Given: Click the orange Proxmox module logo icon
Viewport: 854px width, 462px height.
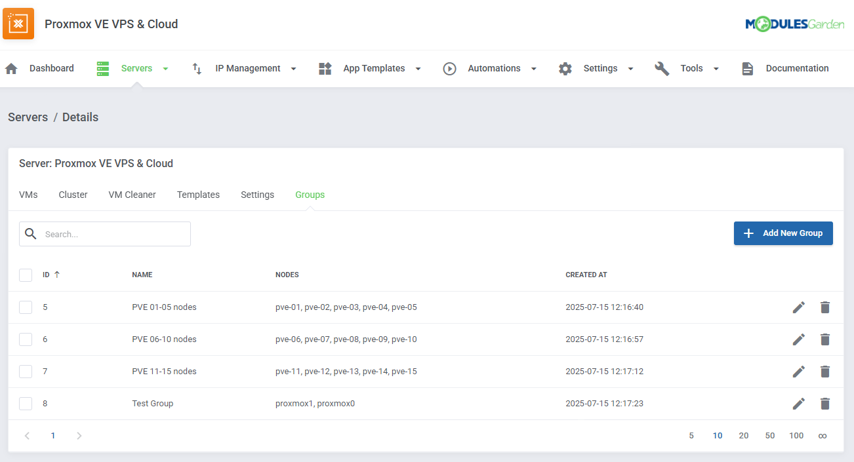Looking at the screenshot, I should pyautogui.click(x=18, y=24).
